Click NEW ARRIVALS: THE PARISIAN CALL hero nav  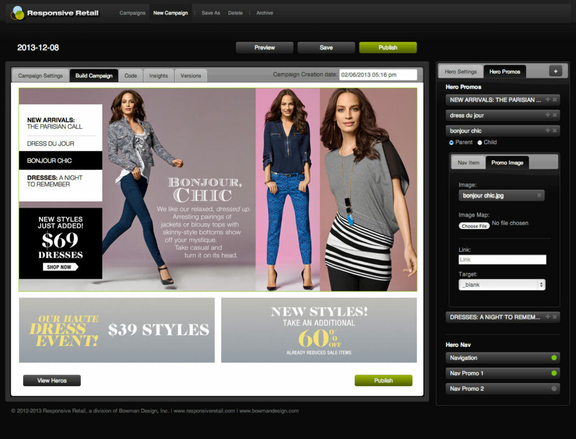(x=55, y=123)
